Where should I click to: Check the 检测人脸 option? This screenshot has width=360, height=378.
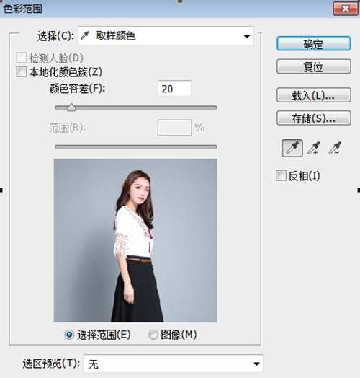pos(21,58)
